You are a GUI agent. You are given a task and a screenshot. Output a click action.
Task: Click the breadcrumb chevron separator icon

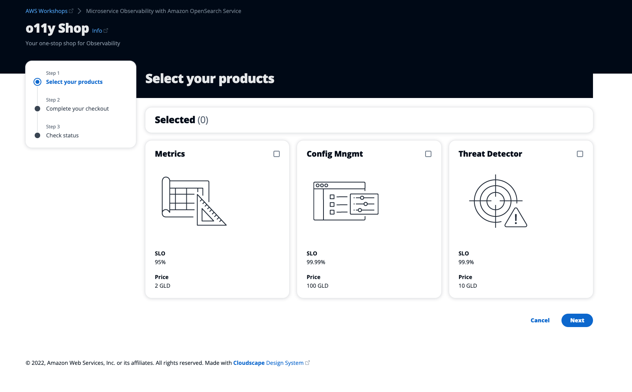click(x=80, y=11)
